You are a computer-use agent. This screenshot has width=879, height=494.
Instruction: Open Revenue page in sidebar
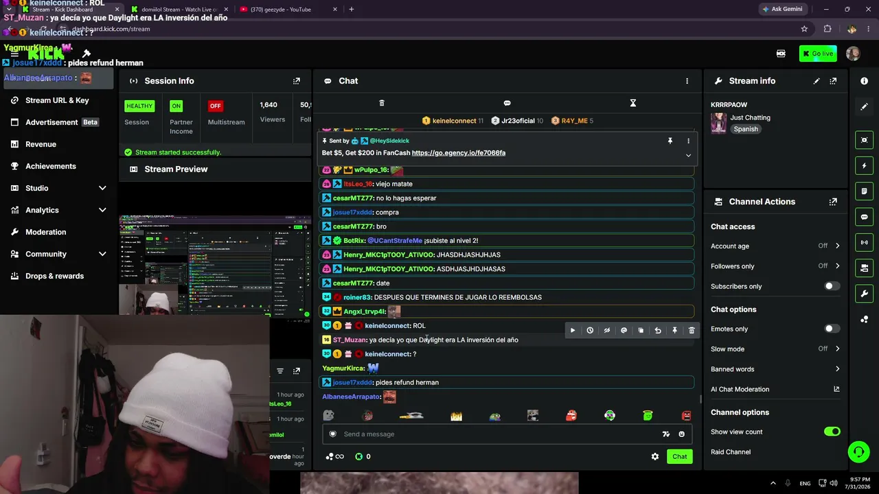[58, 144]
